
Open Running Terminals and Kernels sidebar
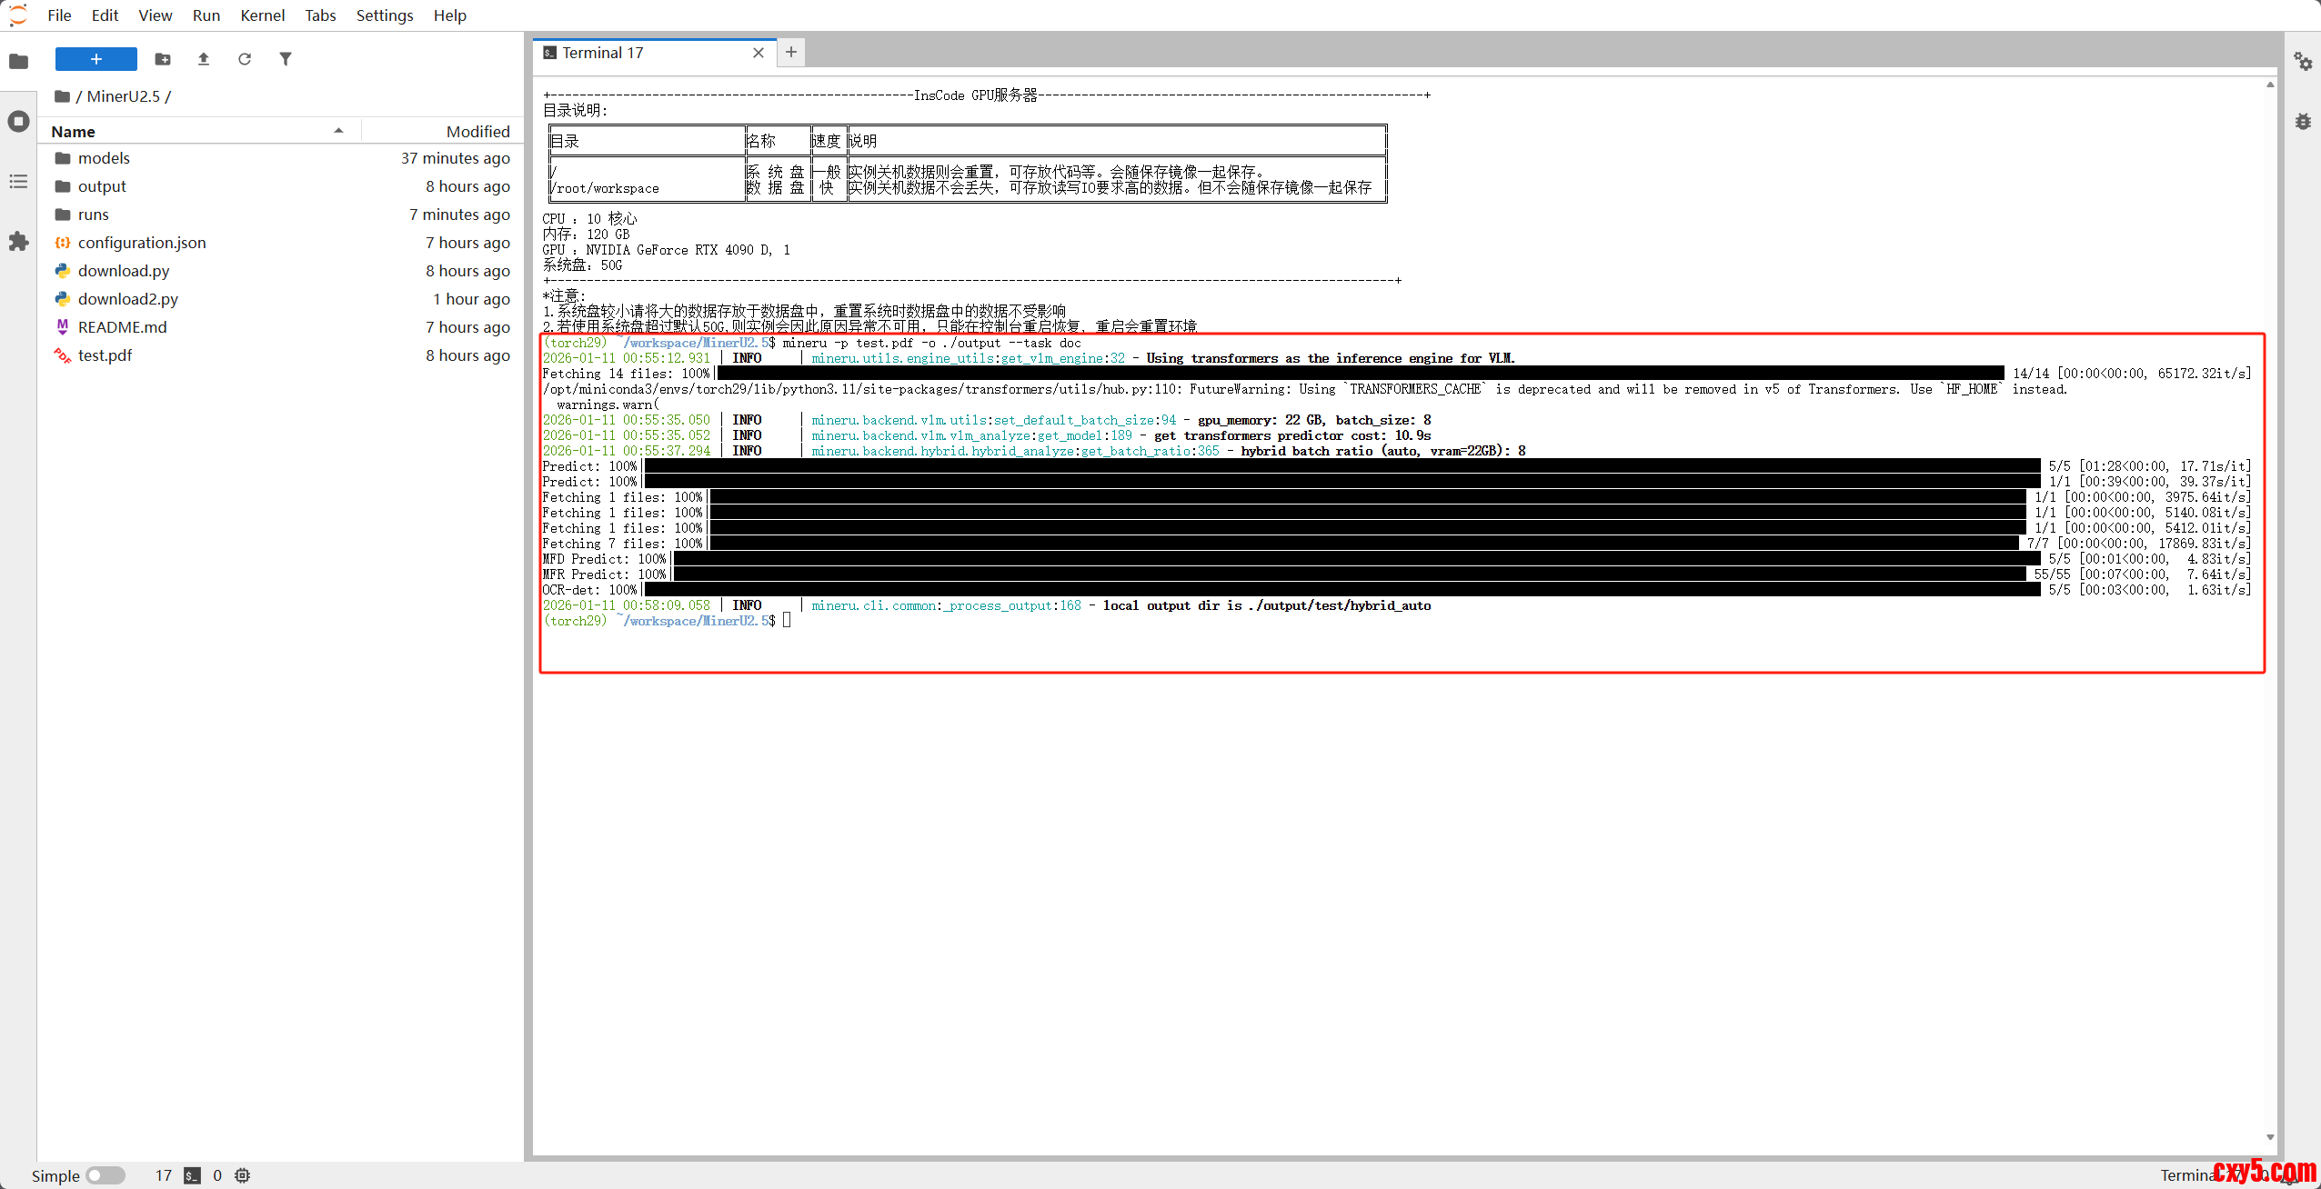pyautogui.click(x=18, y=122)
